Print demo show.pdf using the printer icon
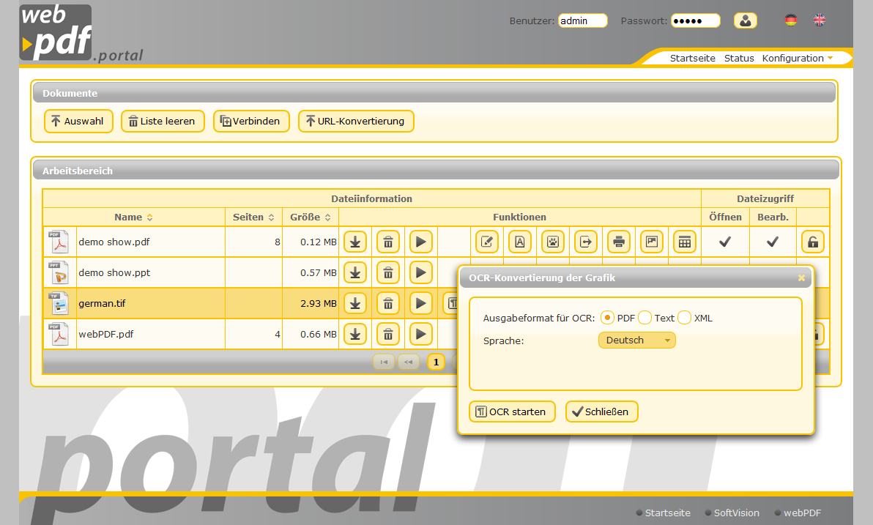The height and width of the screenshot is (525, 873). coord(619,241)
